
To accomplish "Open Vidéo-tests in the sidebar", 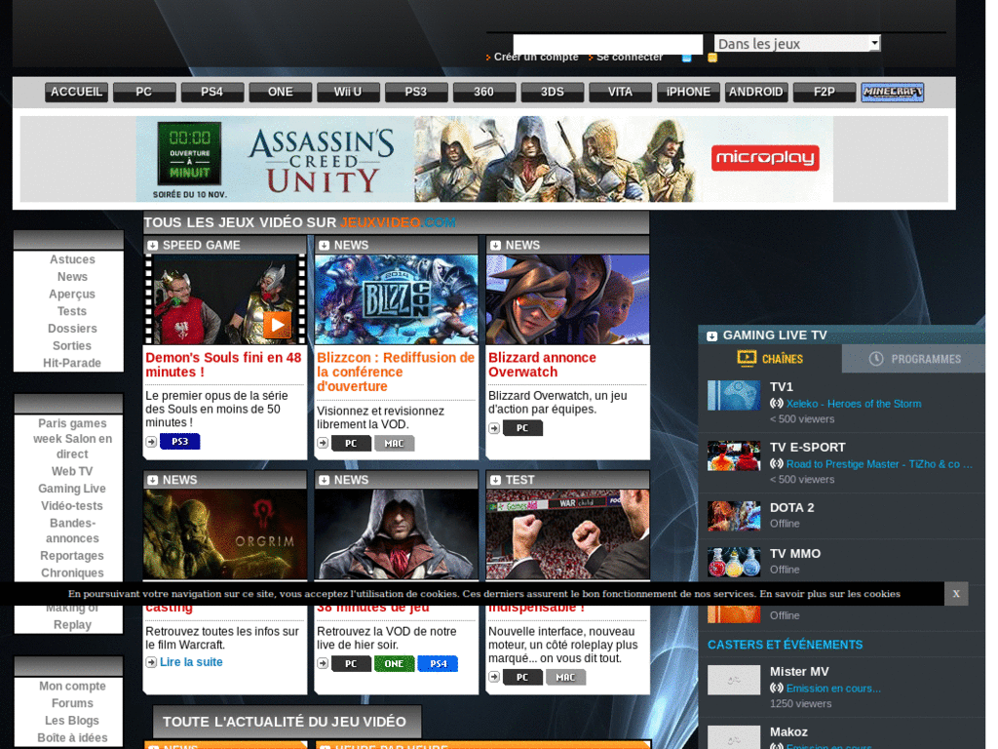I will tap(72, 506).
